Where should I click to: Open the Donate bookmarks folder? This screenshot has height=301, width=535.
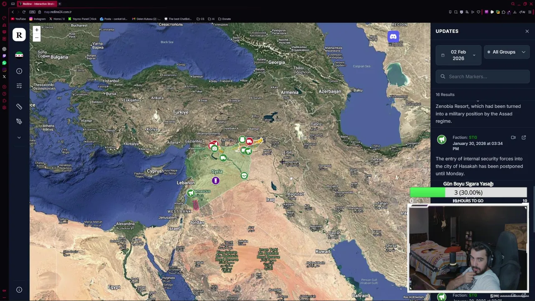coord(224,19)
